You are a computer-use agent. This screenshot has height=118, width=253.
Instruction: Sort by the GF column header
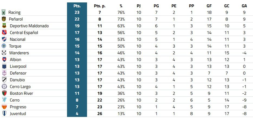coord(209,6)
